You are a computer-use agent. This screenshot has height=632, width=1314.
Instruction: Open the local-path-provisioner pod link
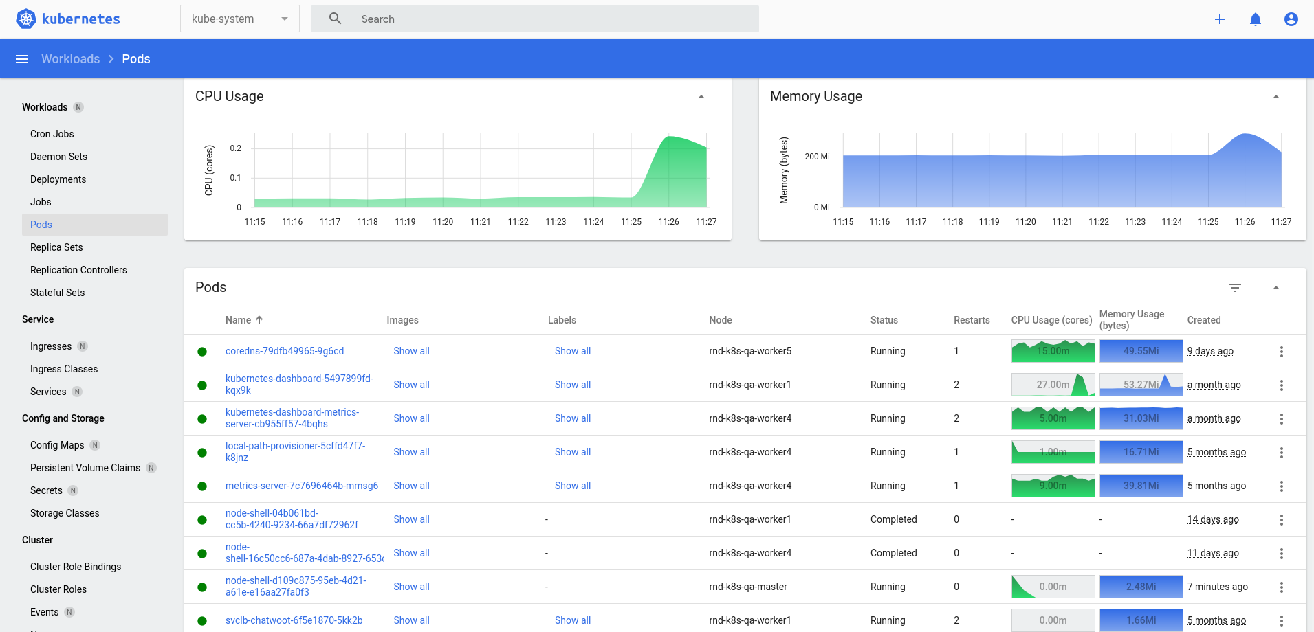[295, 452]
